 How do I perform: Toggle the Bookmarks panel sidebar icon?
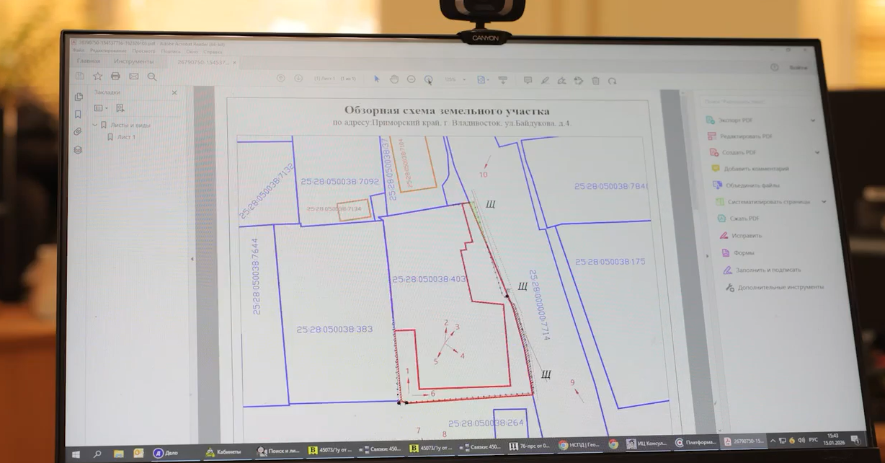pyautogui.click(x=78, y=114)
